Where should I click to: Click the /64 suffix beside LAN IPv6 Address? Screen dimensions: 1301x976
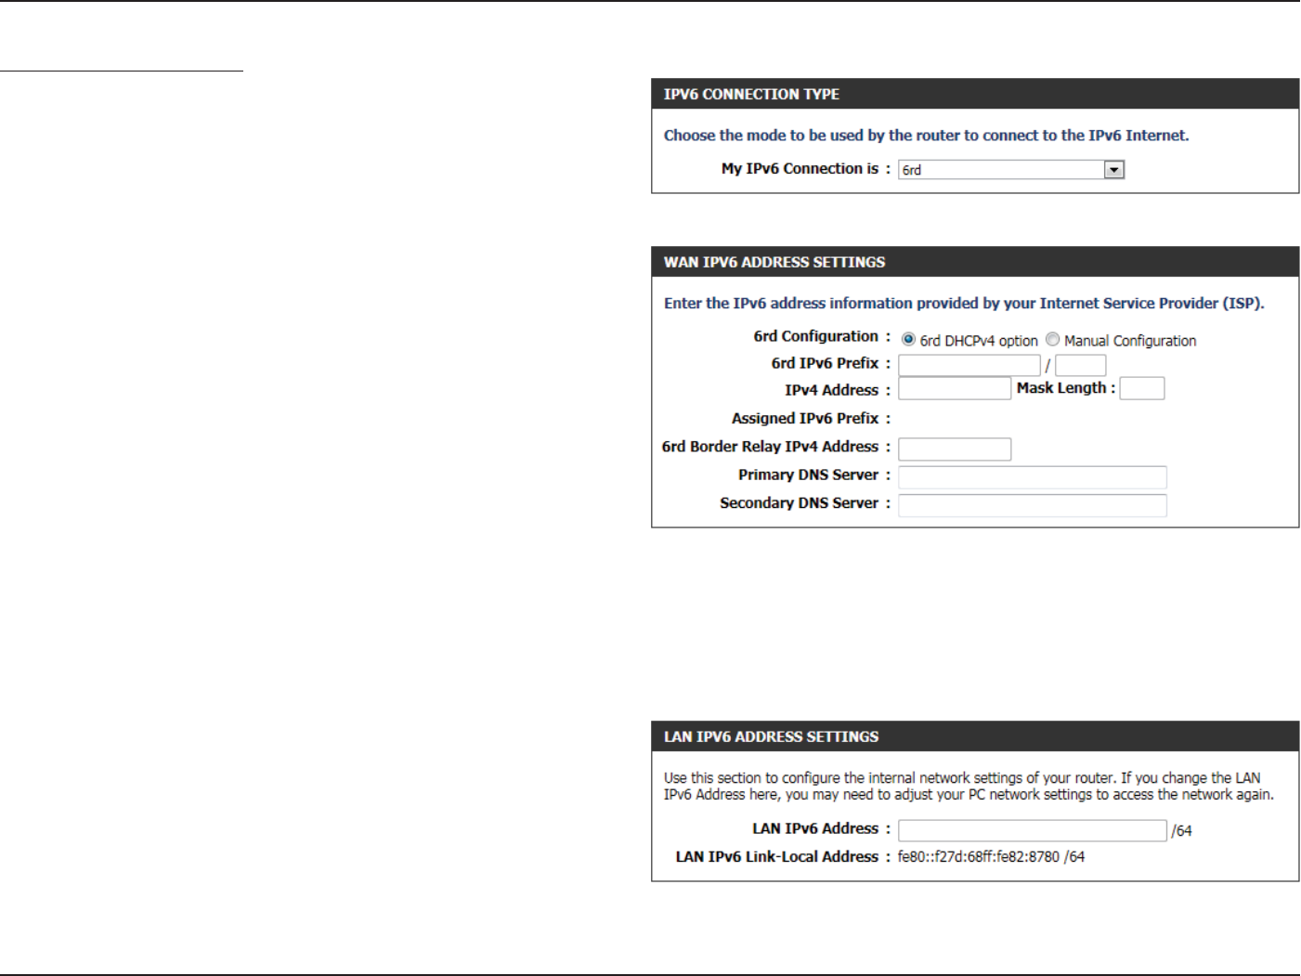coord(1181,831)
